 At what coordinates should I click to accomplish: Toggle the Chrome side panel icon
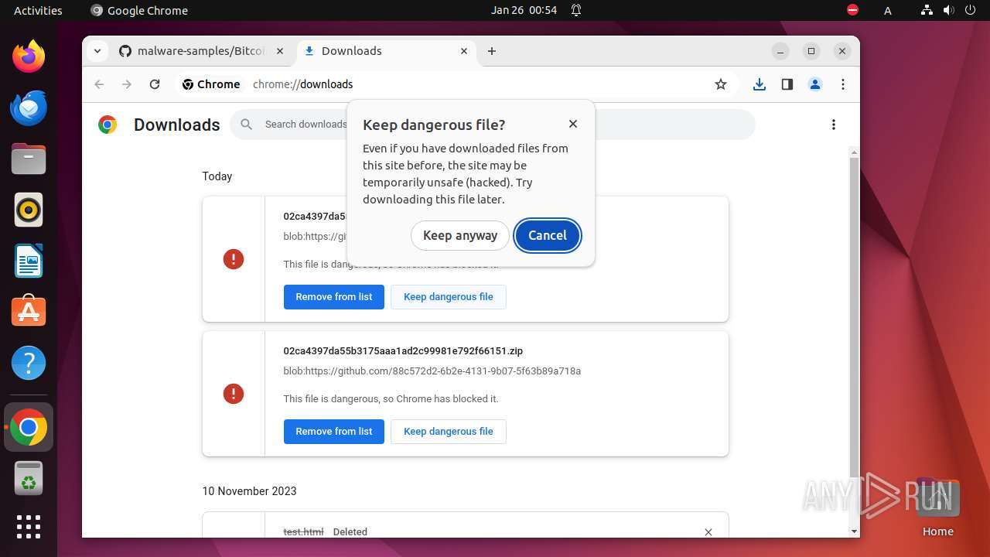787,84
